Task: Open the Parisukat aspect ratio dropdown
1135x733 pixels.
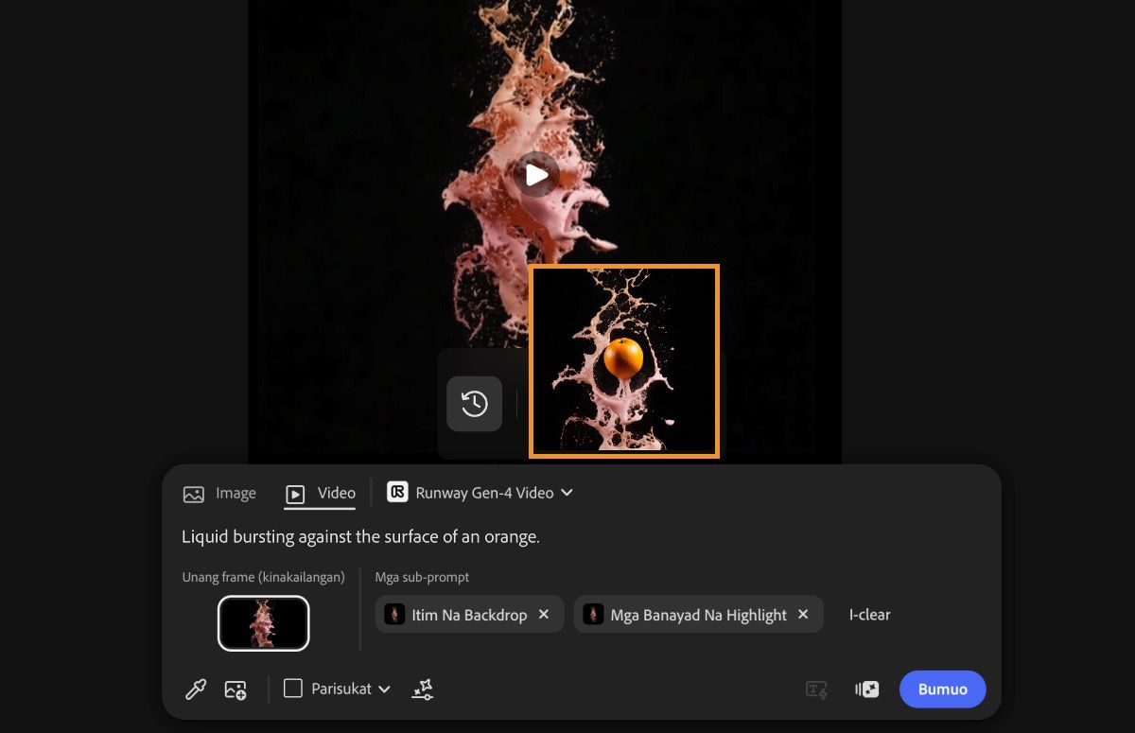Action: [x=338, y=689]
